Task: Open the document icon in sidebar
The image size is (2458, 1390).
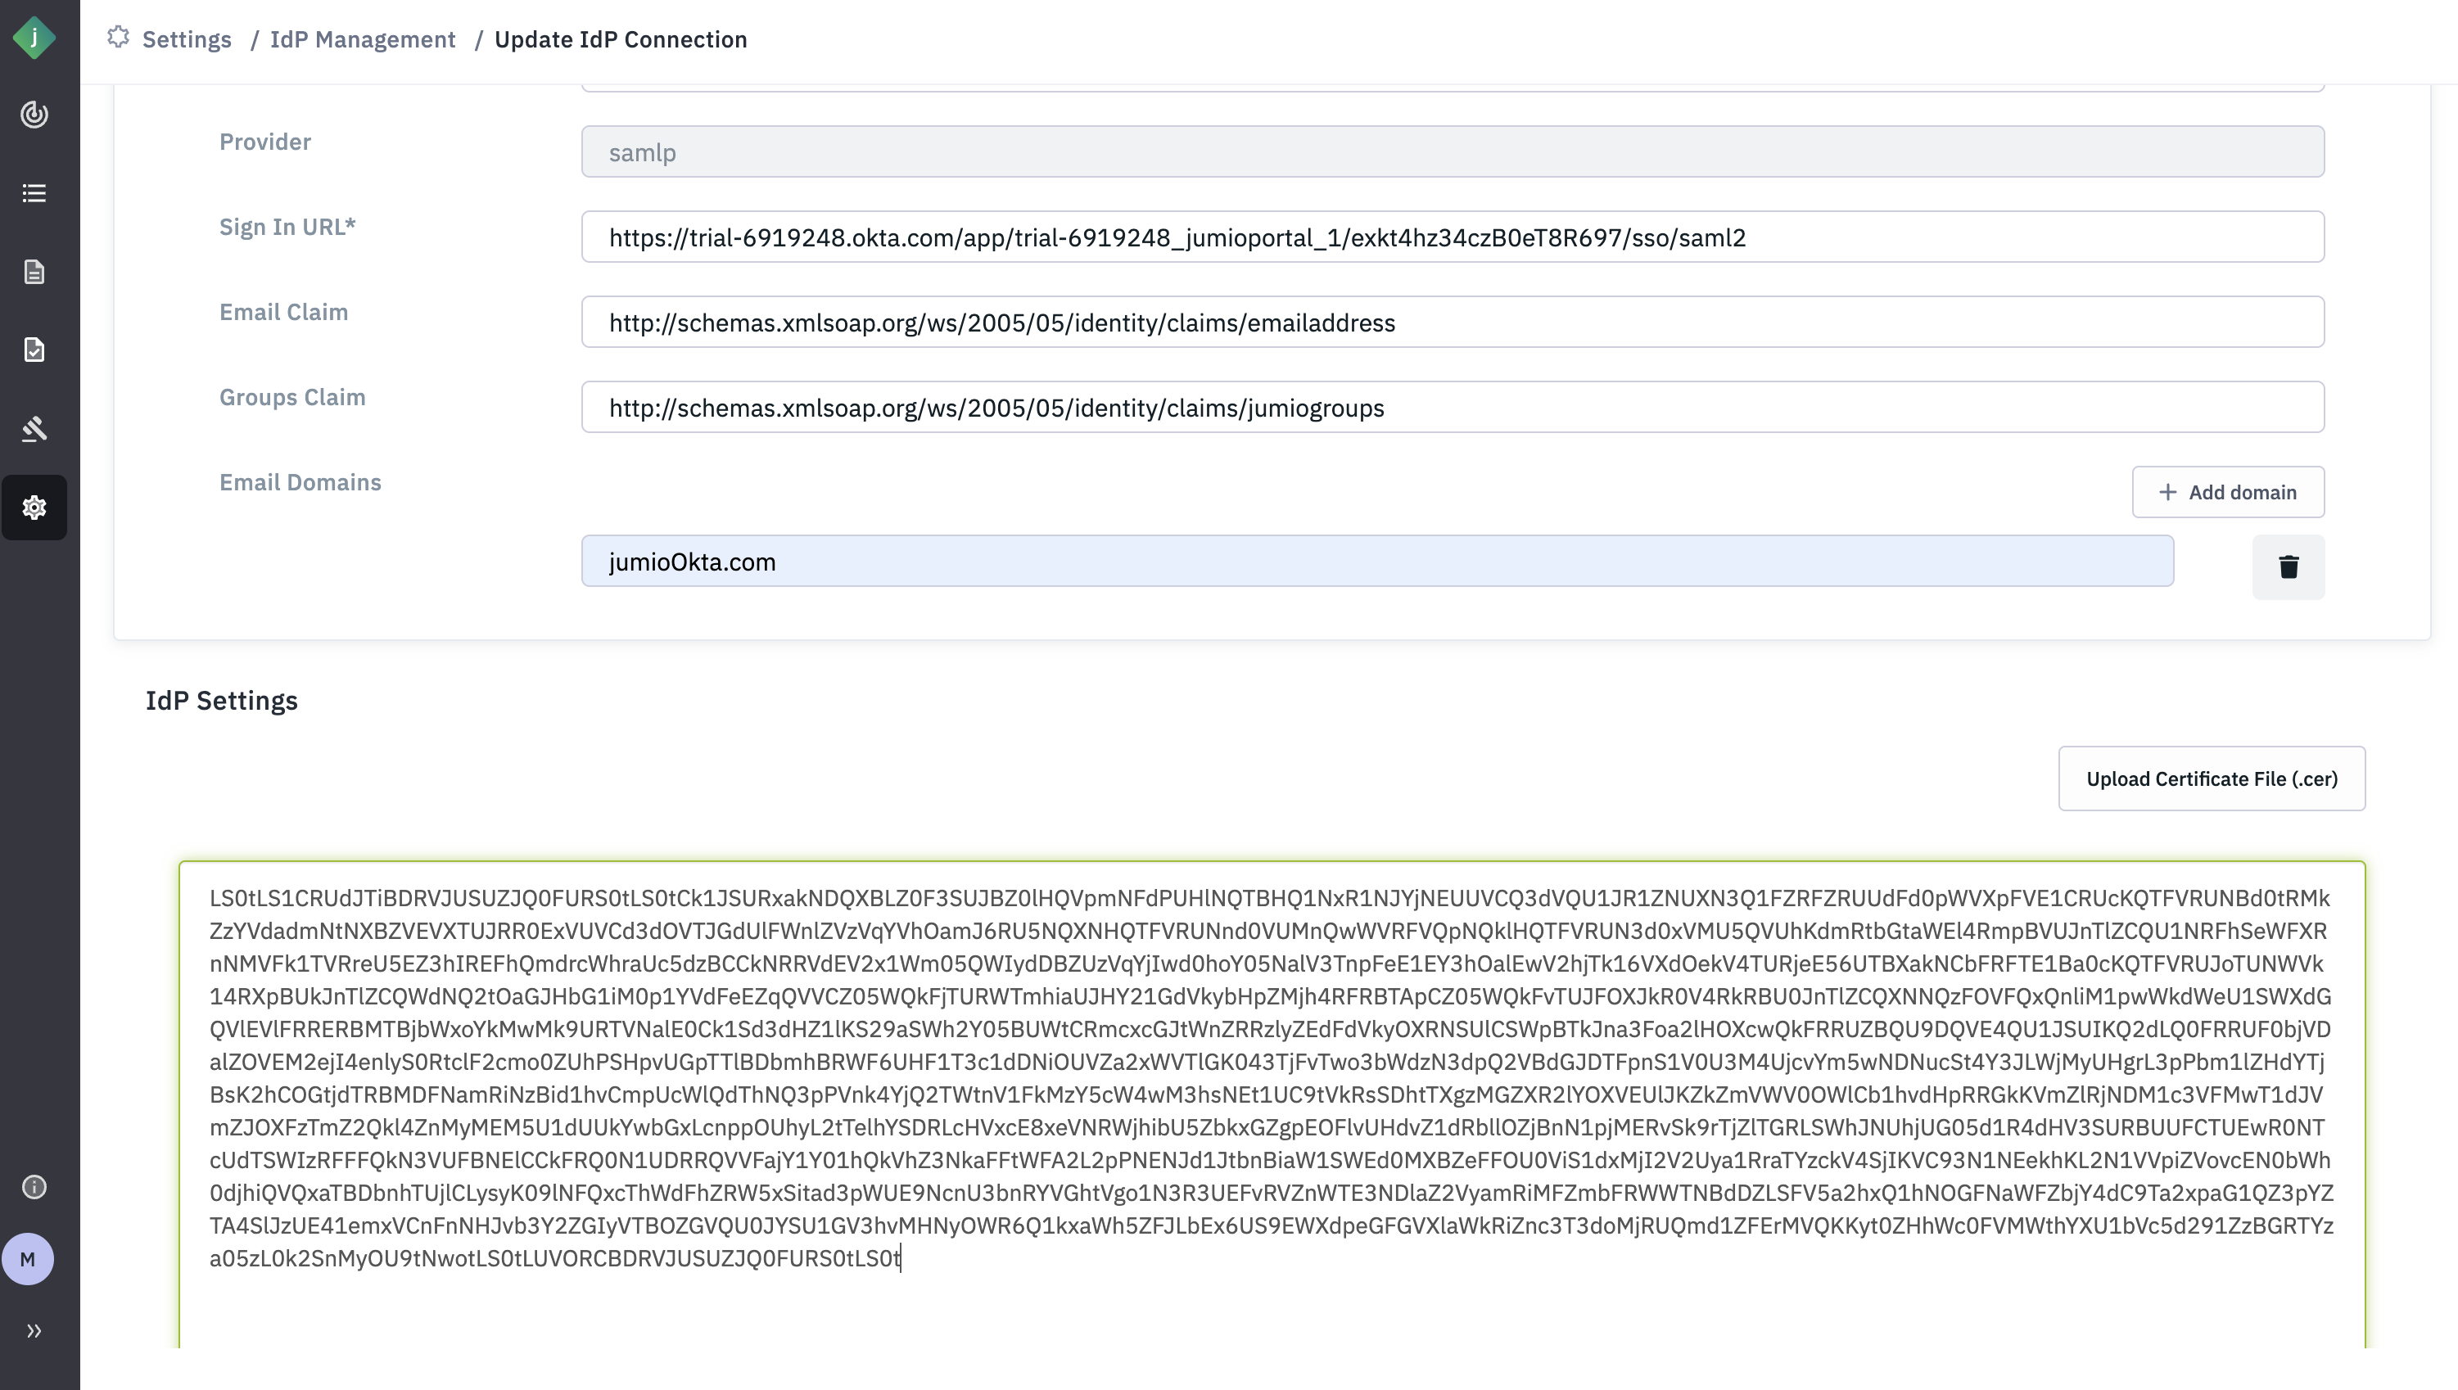Action: click(34, 272)
